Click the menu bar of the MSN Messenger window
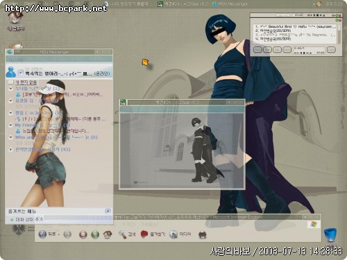The width and height of the screenshot is (347, 260). coord(59,60)
